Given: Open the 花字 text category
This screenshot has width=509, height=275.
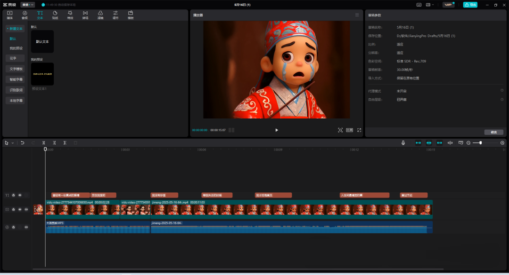Looking at the screenshot, I should pyautogui.click(x=15, y=58).
